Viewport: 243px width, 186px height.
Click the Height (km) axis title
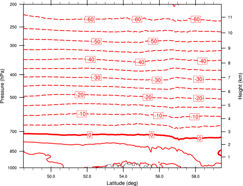(x=240, y=86)
